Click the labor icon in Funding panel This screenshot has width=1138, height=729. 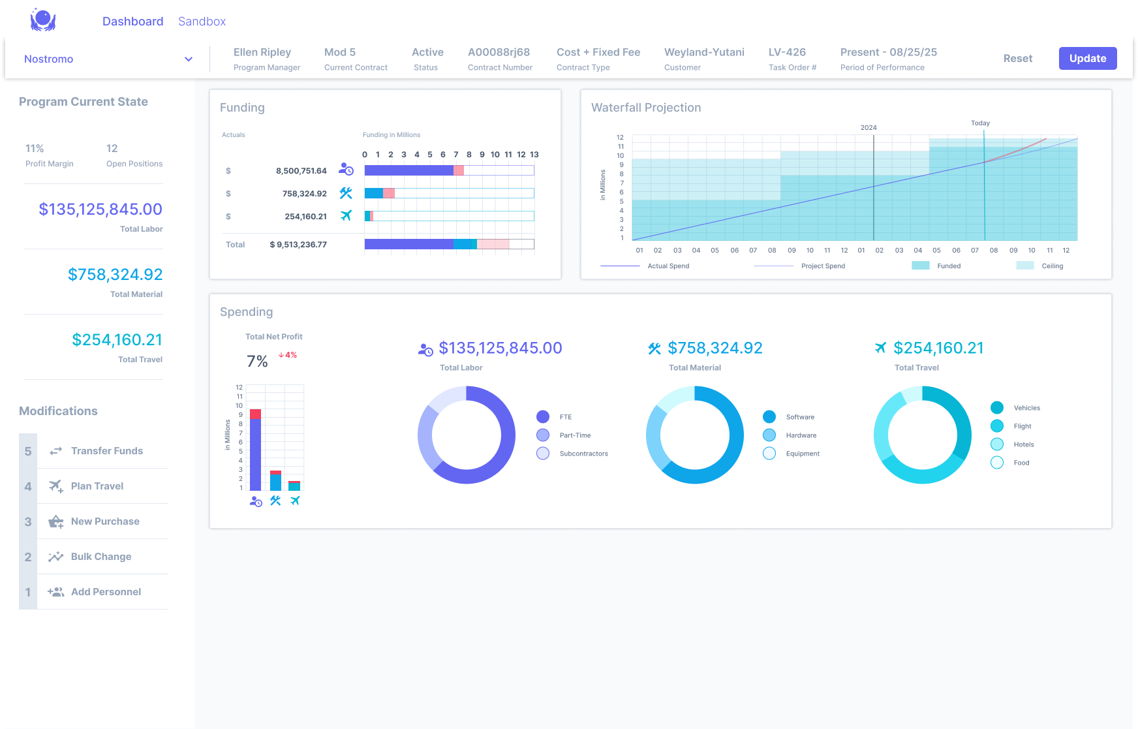tap(346, 170)
